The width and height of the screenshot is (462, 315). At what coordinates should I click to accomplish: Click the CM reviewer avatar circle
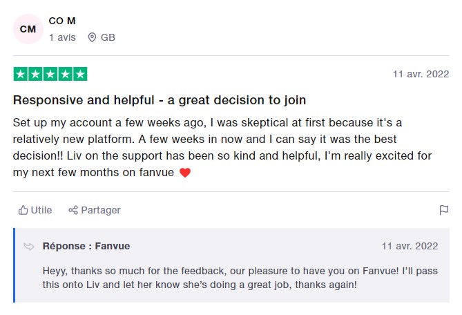[x=28, y=29]
